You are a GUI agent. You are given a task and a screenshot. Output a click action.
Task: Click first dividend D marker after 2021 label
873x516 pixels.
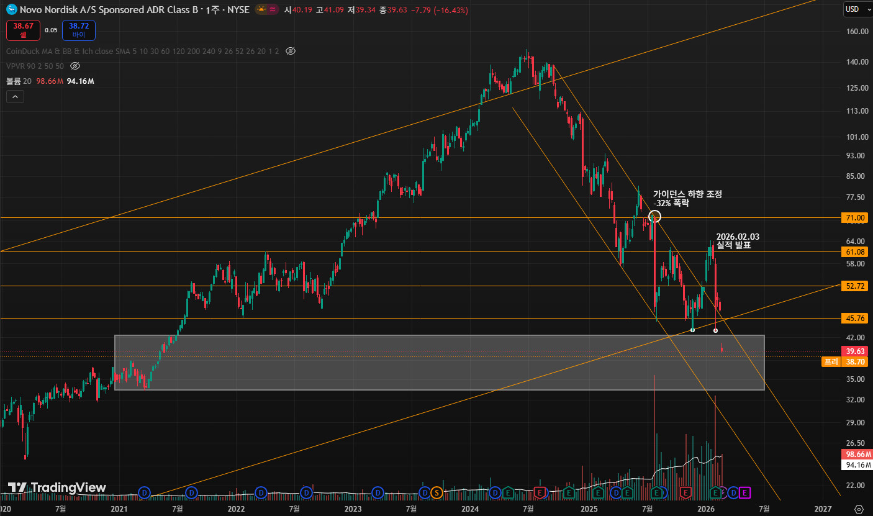[x=144, y=492]
